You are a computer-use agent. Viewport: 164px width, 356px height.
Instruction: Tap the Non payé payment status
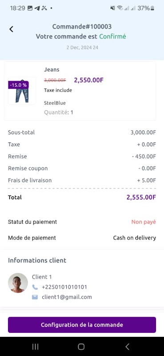point(144,222)
